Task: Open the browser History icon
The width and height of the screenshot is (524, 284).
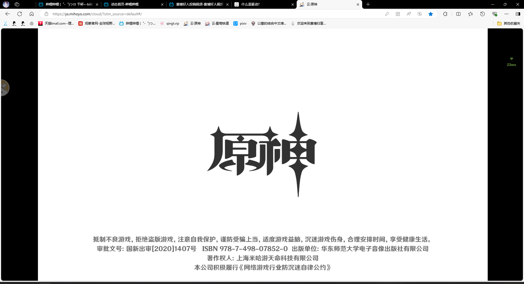Action: click(x=482, y=14)
